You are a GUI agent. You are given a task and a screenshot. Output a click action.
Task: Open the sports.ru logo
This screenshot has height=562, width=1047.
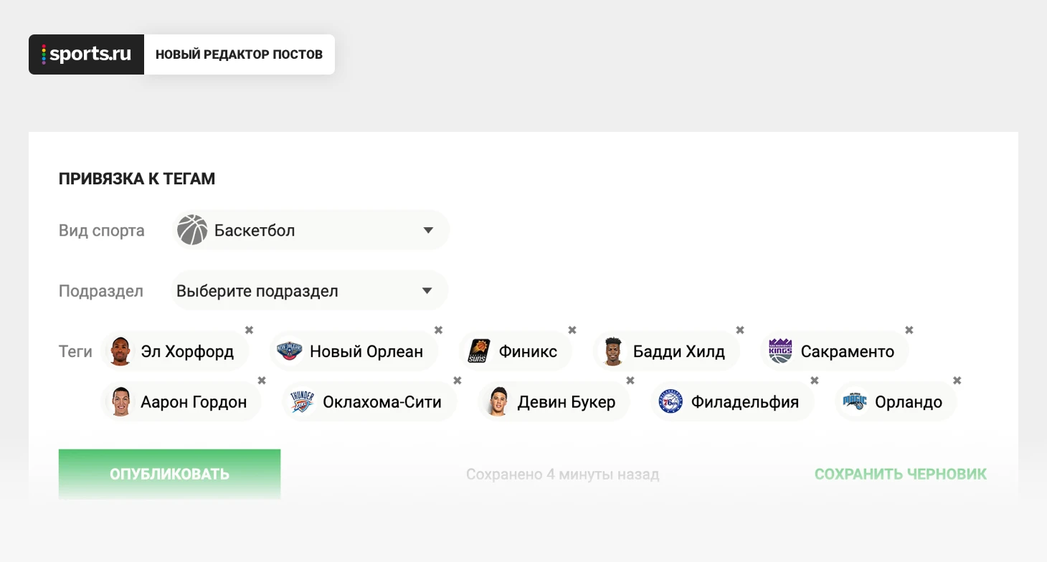coord(87,54)
